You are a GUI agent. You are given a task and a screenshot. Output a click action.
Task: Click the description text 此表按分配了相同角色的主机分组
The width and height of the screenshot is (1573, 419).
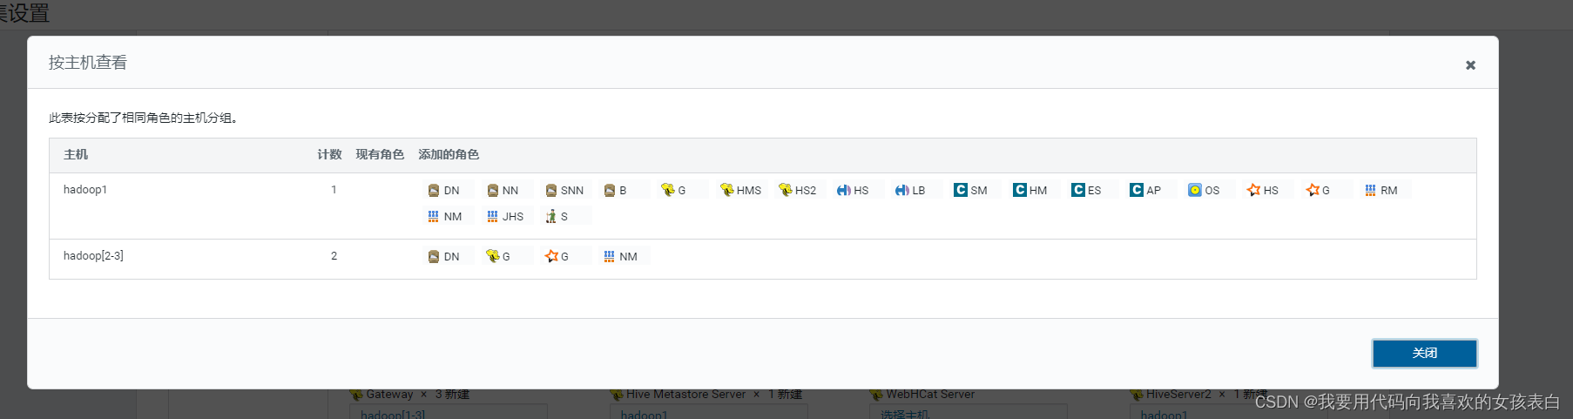[144, 118]
